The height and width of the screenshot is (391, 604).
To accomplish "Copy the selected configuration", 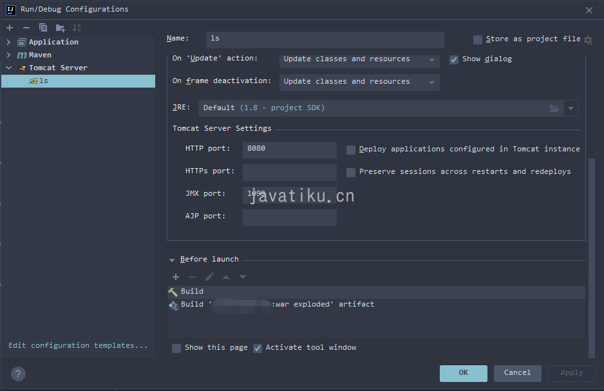I will tap(43, 28).
